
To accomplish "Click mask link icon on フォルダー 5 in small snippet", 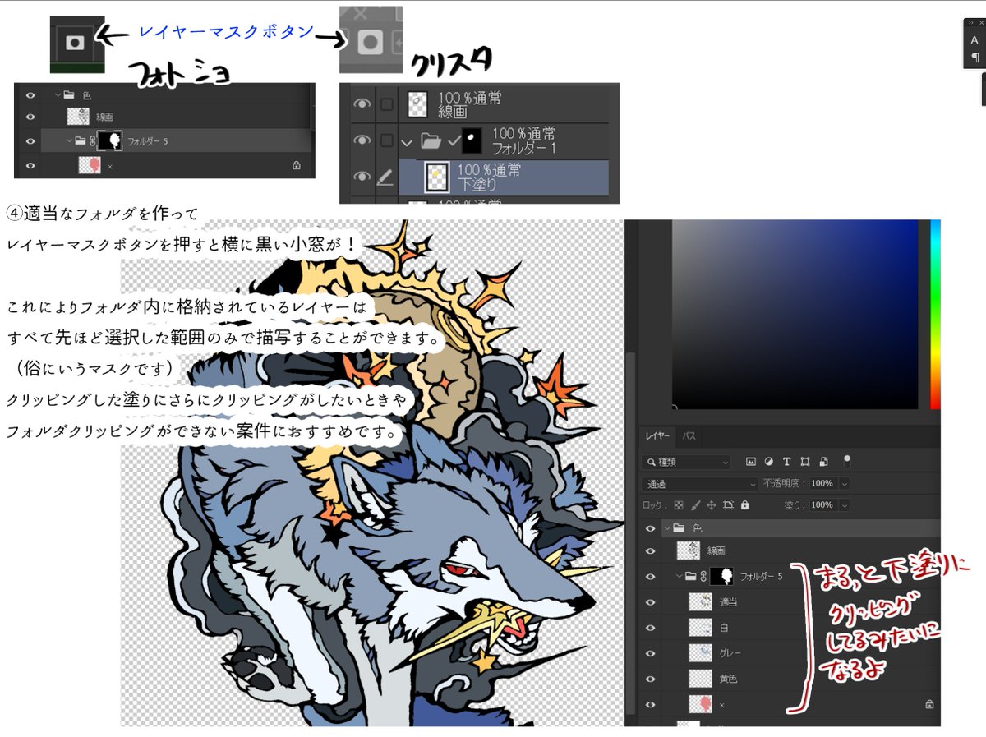I will tap(92, 141).
